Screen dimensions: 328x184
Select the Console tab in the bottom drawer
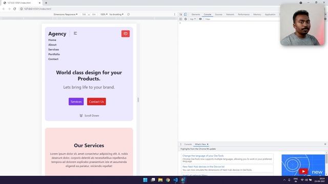[x=188, y=144]
